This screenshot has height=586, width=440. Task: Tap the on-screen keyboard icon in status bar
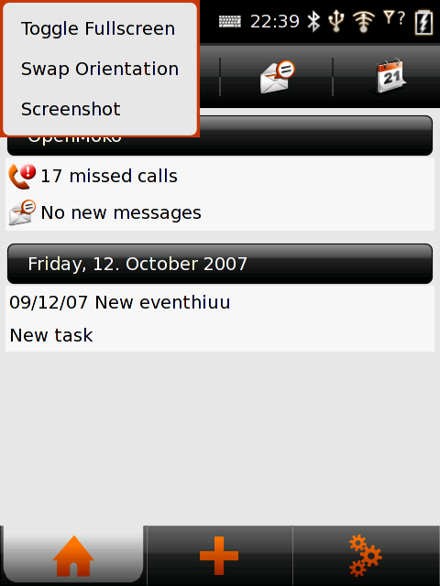coord(230,22)
